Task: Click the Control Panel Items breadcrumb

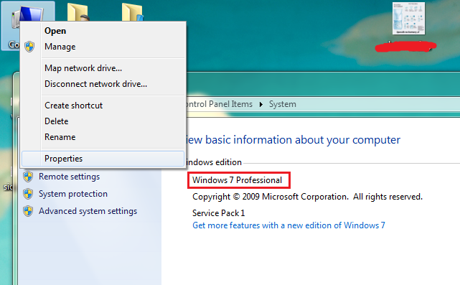Action: click(x=219, y=104)
